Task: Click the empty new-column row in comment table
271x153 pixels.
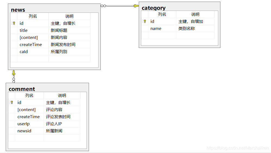Action: (x=44, y=138)
